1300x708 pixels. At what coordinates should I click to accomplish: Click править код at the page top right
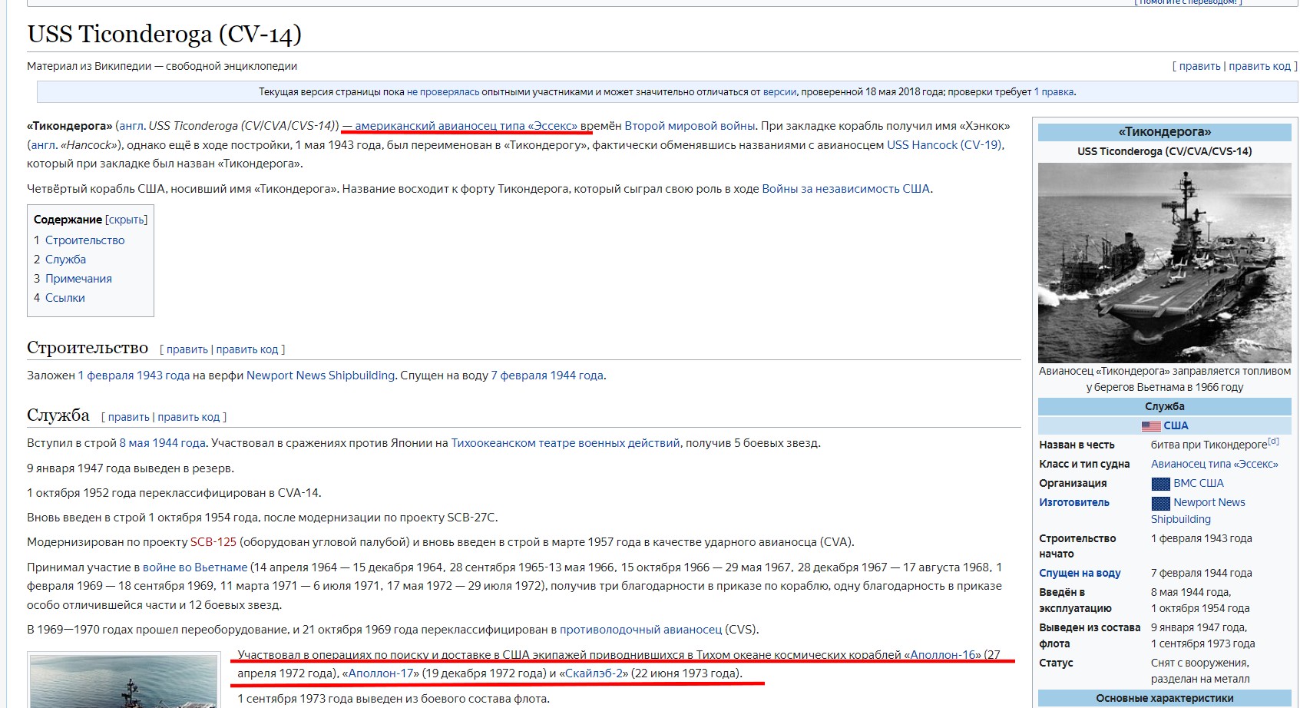pos(1259,66)
